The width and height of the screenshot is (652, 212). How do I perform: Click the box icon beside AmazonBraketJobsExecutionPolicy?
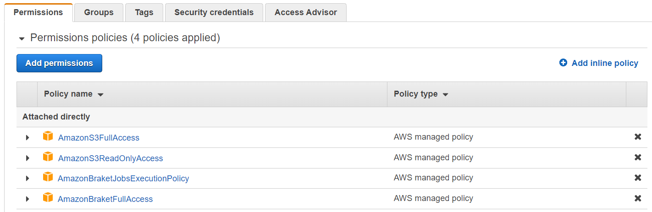(48, 177)
